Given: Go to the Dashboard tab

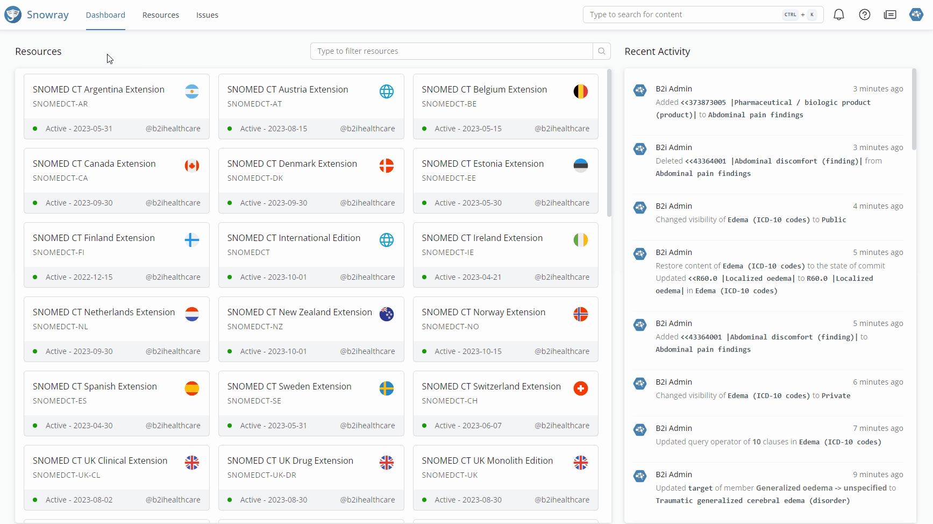Looking at the screenshot, I should tap(105, 15).
